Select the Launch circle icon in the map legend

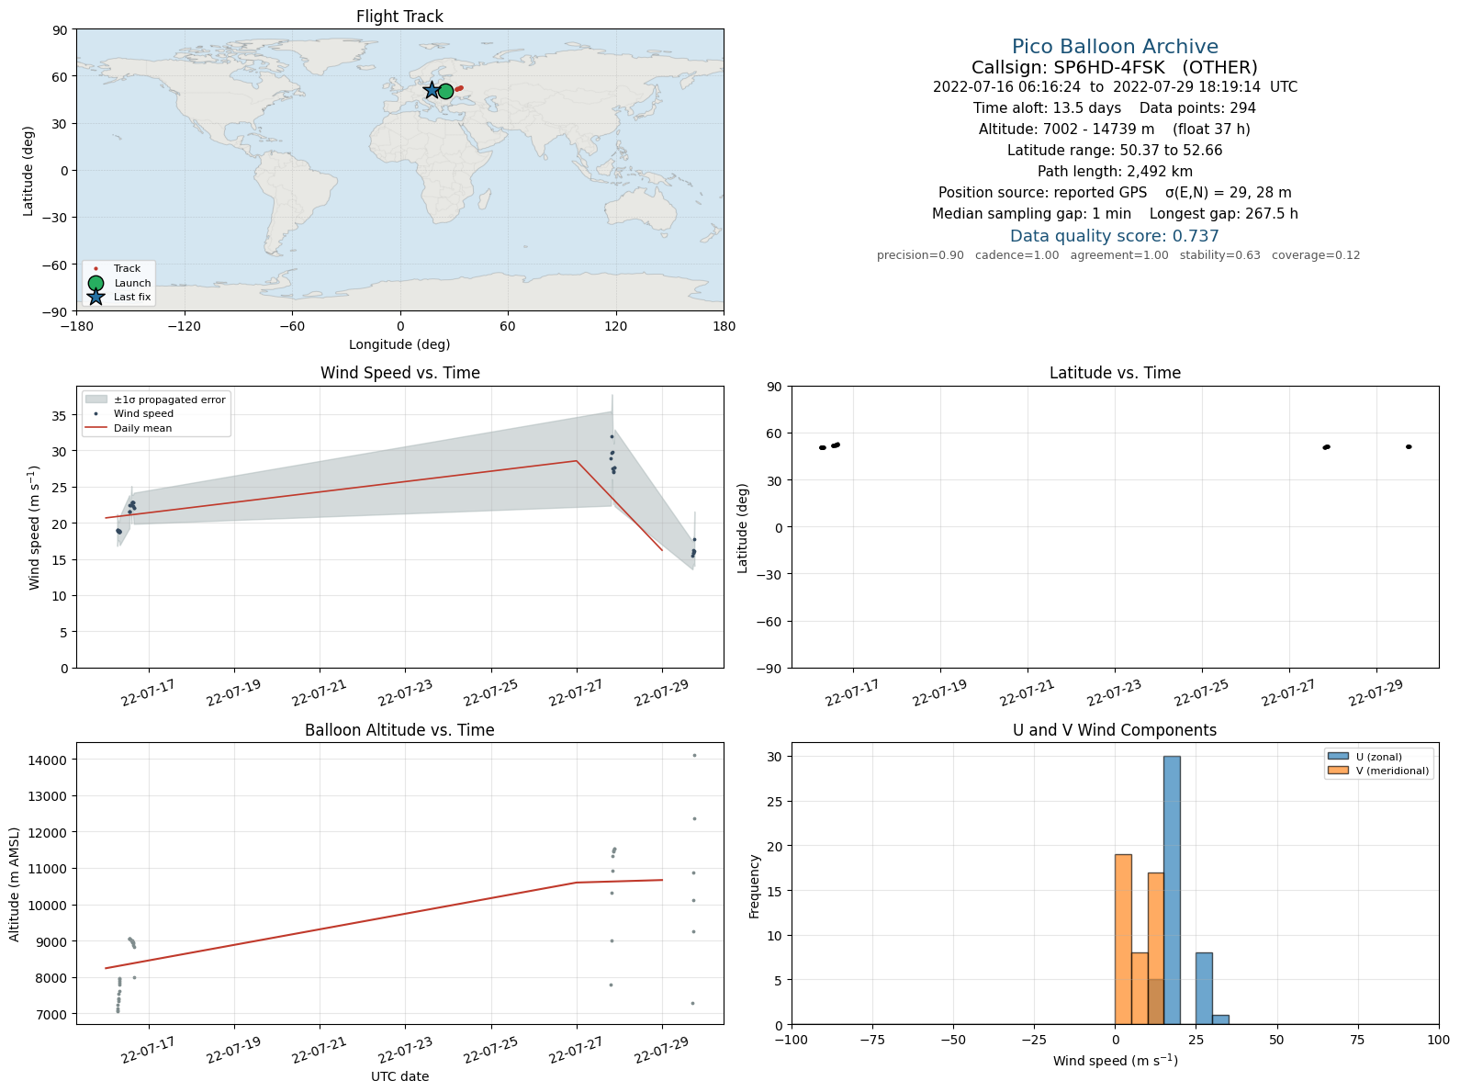95,283
